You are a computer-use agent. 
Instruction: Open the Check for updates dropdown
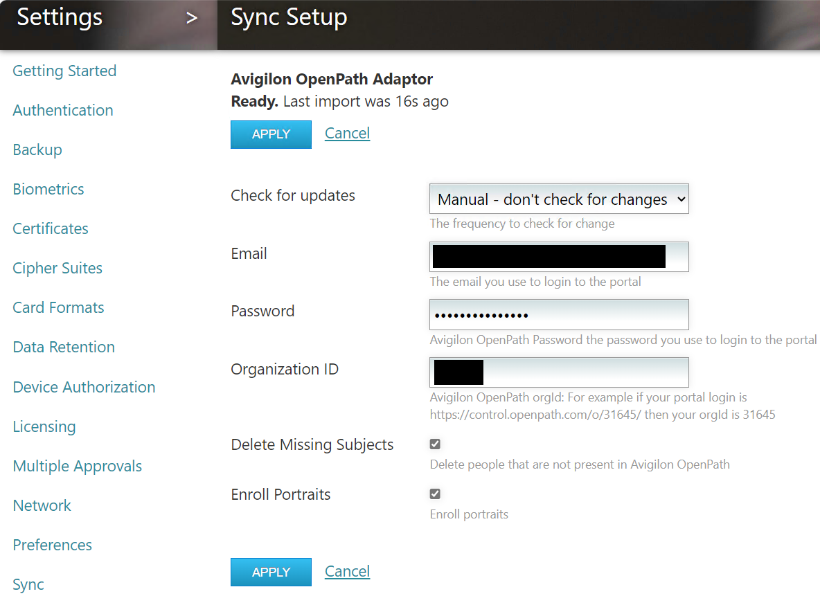click(559, 199)
